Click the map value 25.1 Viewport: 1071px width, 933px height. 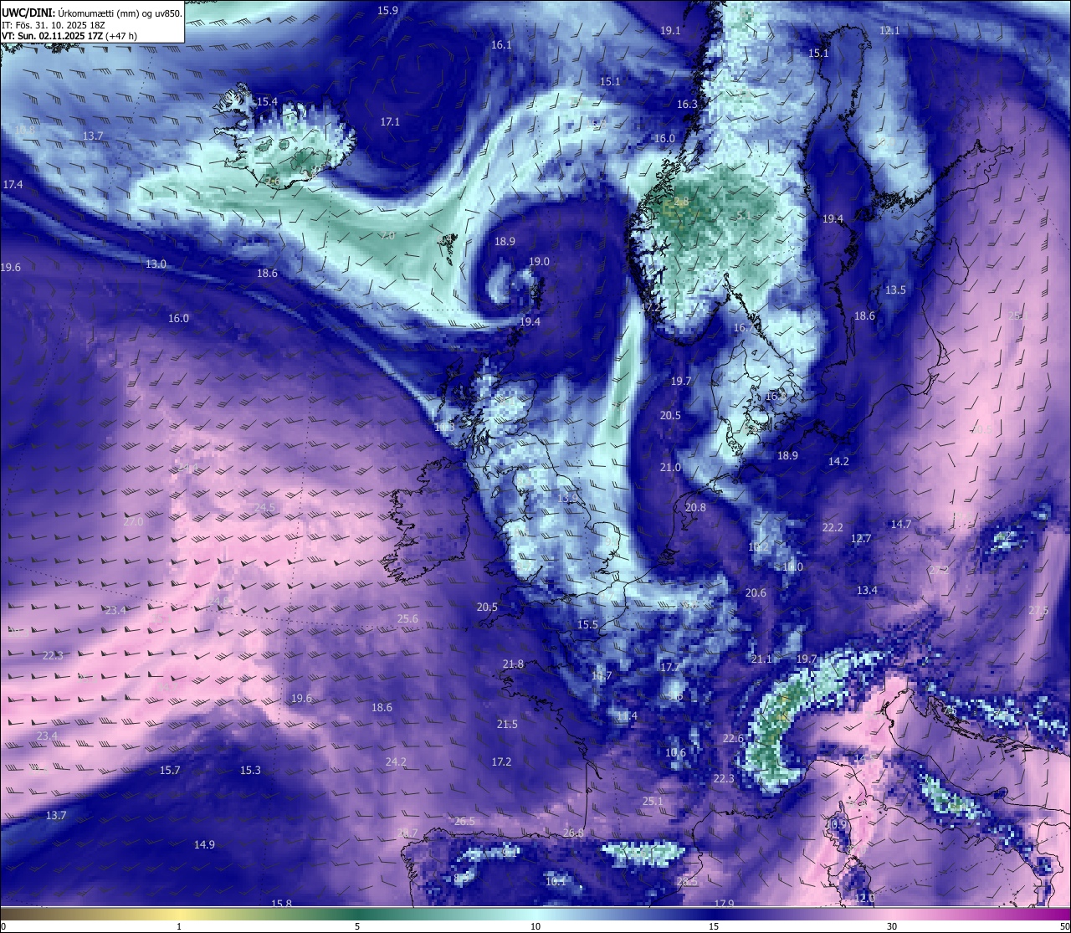[653, 802]
